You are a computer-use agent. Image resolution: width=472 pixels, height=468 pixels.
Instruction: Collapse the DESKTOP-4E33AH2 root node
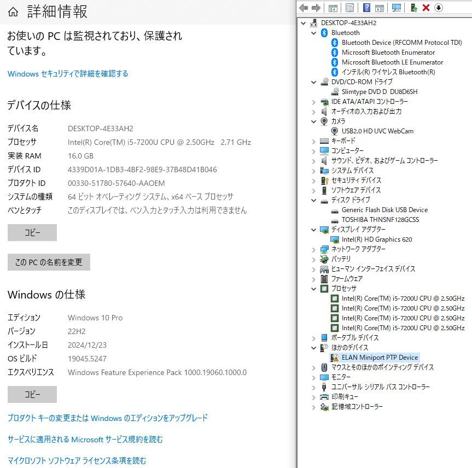point(304,23)
